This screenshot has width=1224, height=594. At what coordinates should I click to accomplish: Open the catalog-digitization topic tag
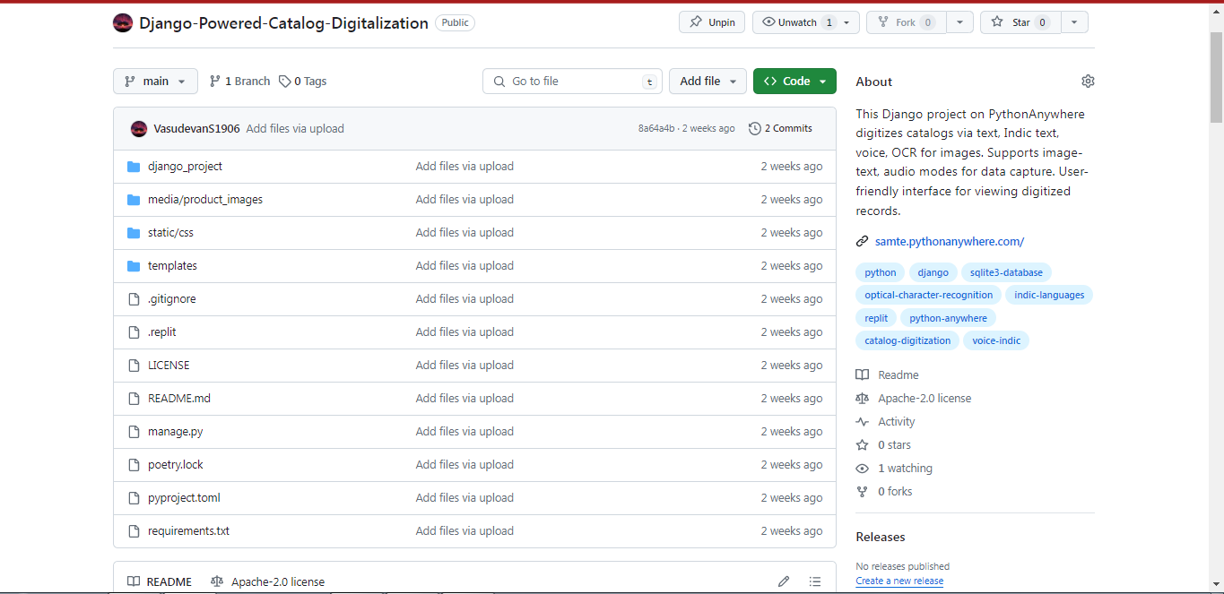(x=907, y=340)
